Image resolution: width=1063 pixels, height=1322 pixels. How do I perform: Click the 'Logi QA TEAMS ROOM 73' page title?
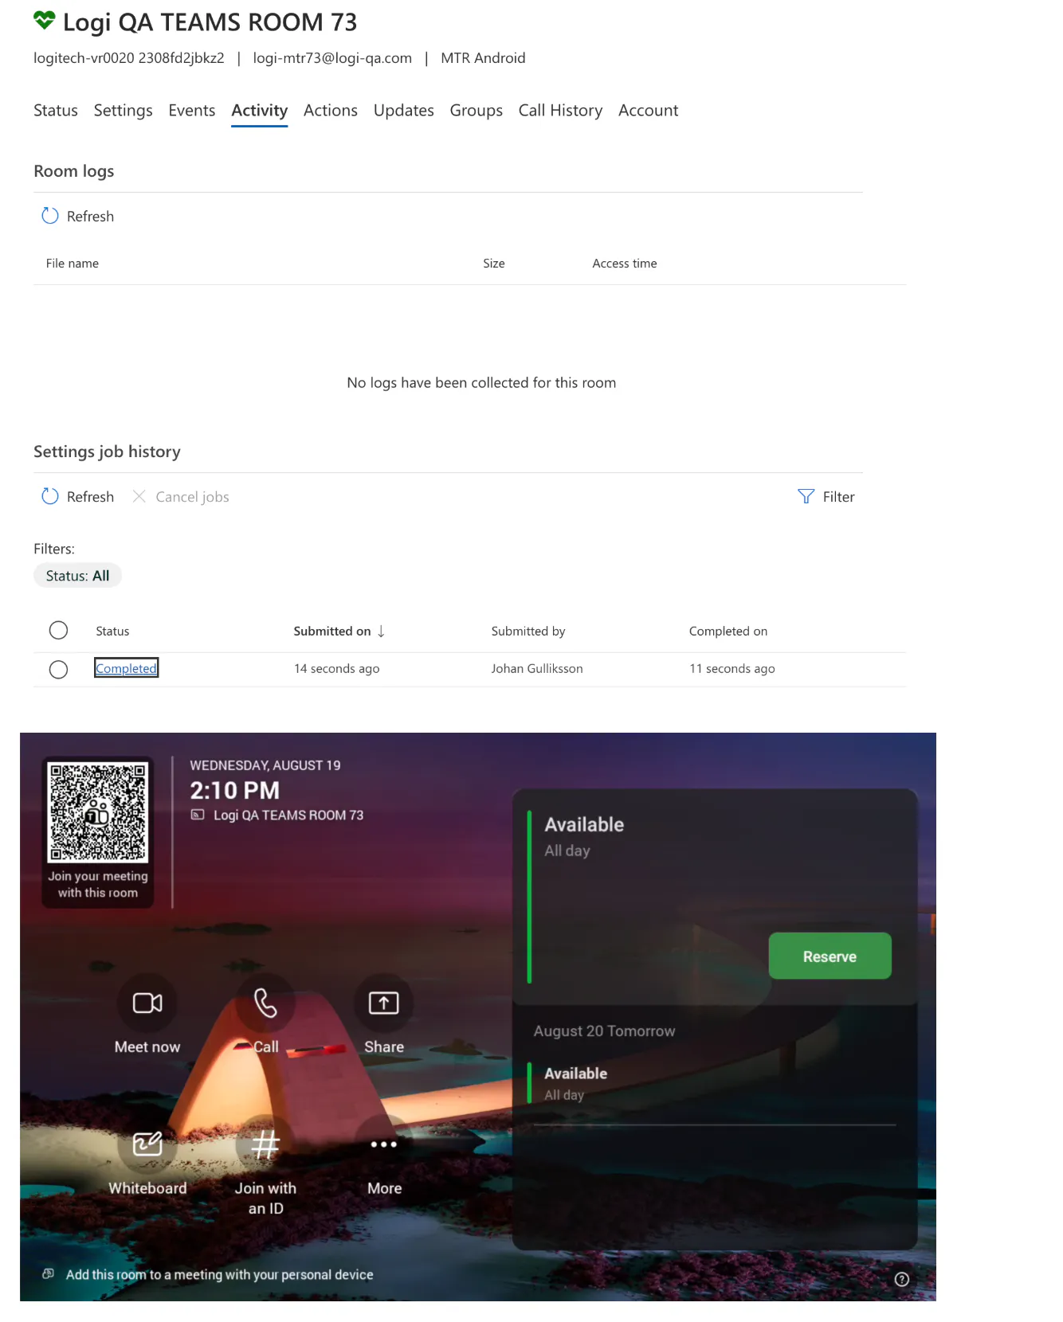(x=210, y=22)
